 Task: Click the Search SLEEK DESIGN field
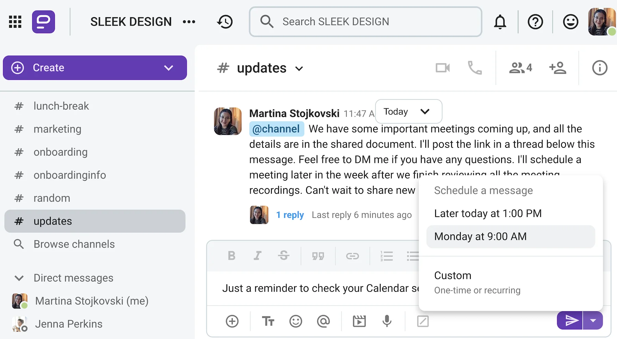365,22
